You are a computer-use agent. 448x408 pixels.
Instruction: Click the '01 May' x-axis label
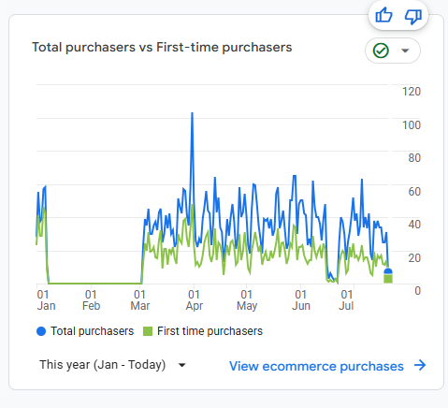click(x=247, y=300)
